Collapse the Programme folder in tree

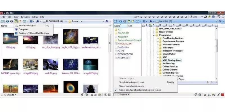coord(154,35)
